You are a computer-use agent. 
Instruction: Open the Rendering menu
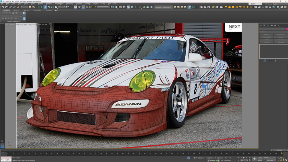click(x=69, y=4)
